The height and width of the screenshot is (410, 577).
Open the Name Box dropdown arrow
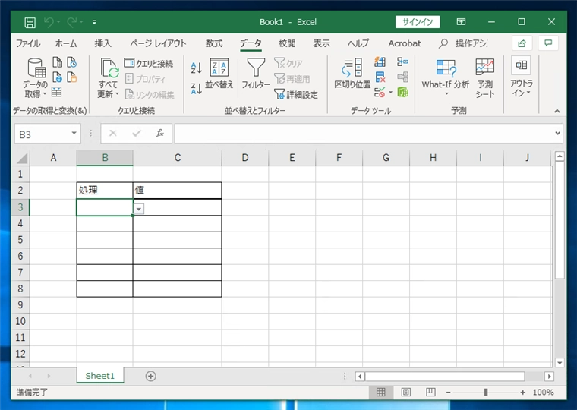pyautogui.click(x=74, y=133)
